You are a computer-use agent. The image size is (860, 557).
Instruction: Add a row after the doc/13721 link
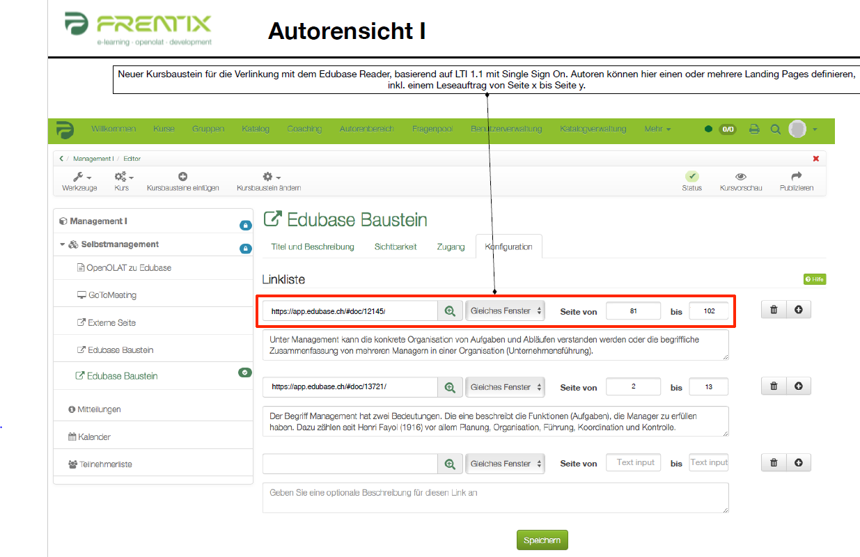(799, 386)
